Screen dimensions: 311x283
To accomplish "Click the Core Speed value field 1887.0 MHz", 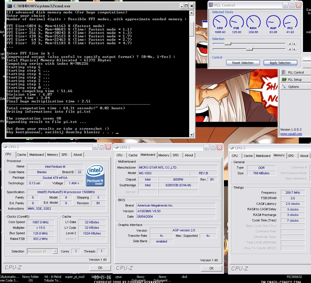I will (41, 222).
